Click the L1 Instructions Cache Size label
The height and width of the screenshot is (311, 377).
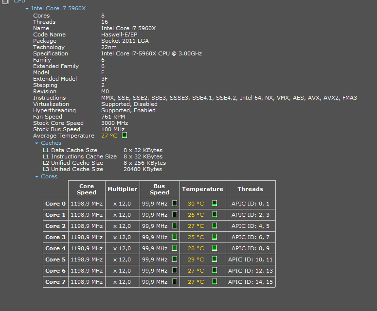point(80,156)
